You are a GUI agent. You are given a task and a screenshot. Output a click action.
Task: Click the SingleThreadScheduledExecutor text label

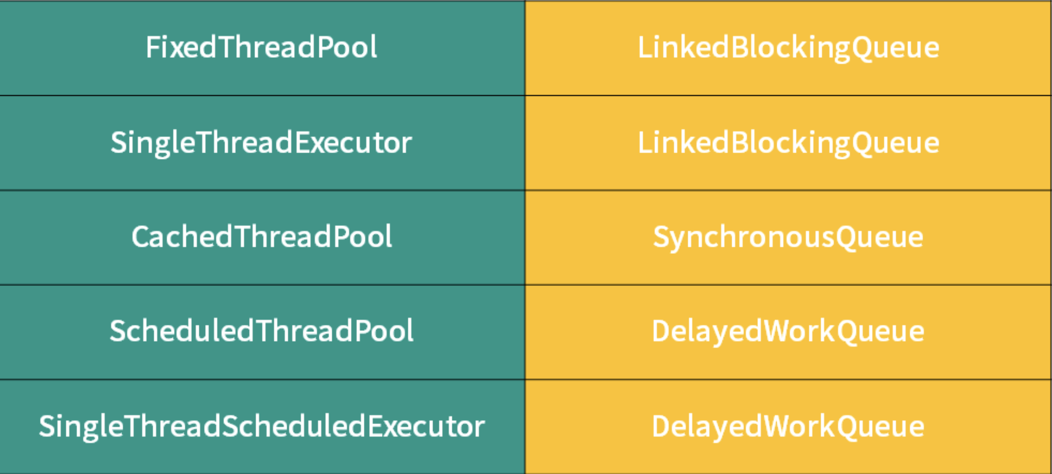coord(262,427)
